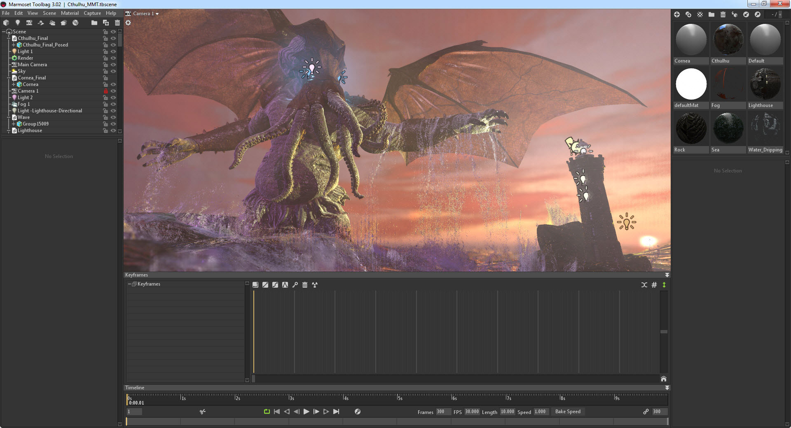
Task: Unlock the Camera 1 red lock
Action: click(105, 91)
